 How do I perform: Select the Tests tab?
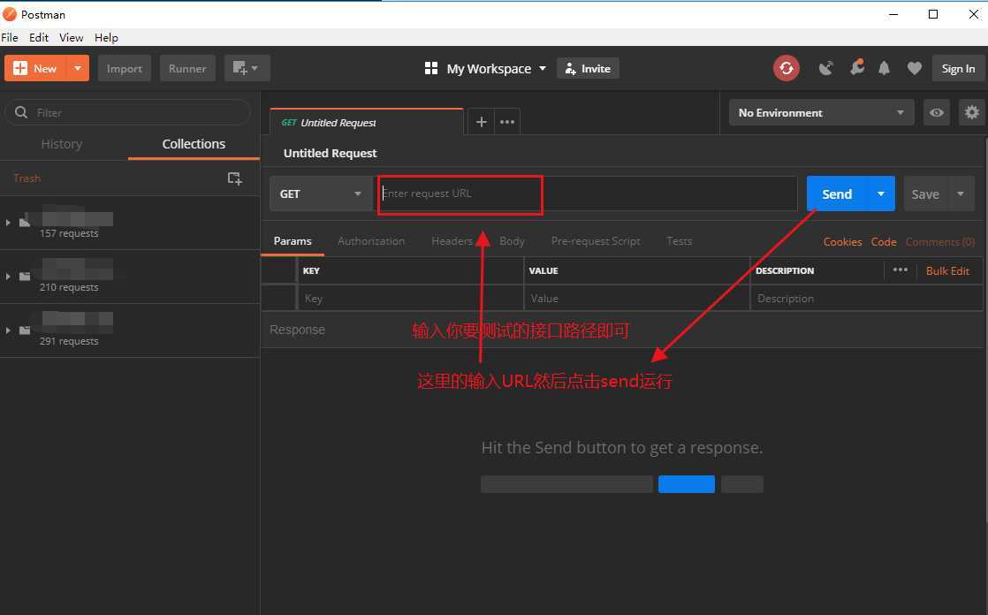click(680, 240)
